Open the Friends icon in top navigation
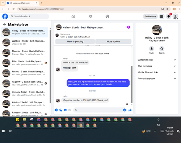 coord(90,16)
